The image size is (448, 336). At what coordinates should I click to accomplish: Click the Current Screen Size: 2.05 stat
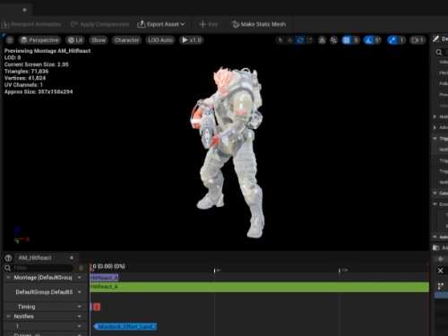tap(37, 65)
